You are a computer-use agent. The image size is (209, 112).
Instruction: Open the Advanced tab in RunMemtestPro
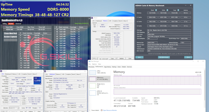[18, 24]
